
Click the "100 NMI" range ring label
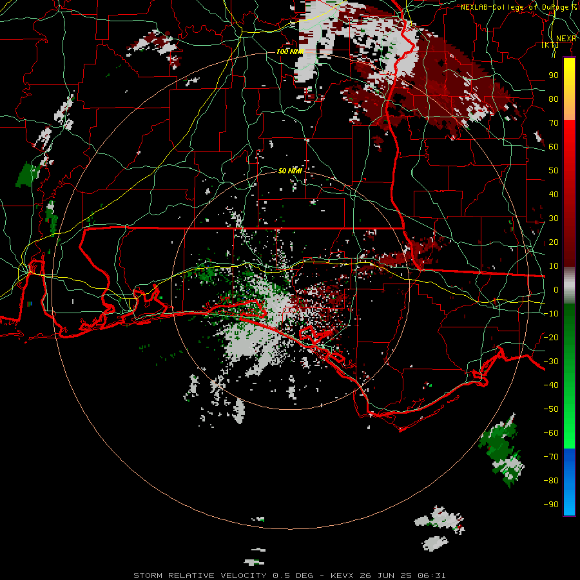coord(290,52)
